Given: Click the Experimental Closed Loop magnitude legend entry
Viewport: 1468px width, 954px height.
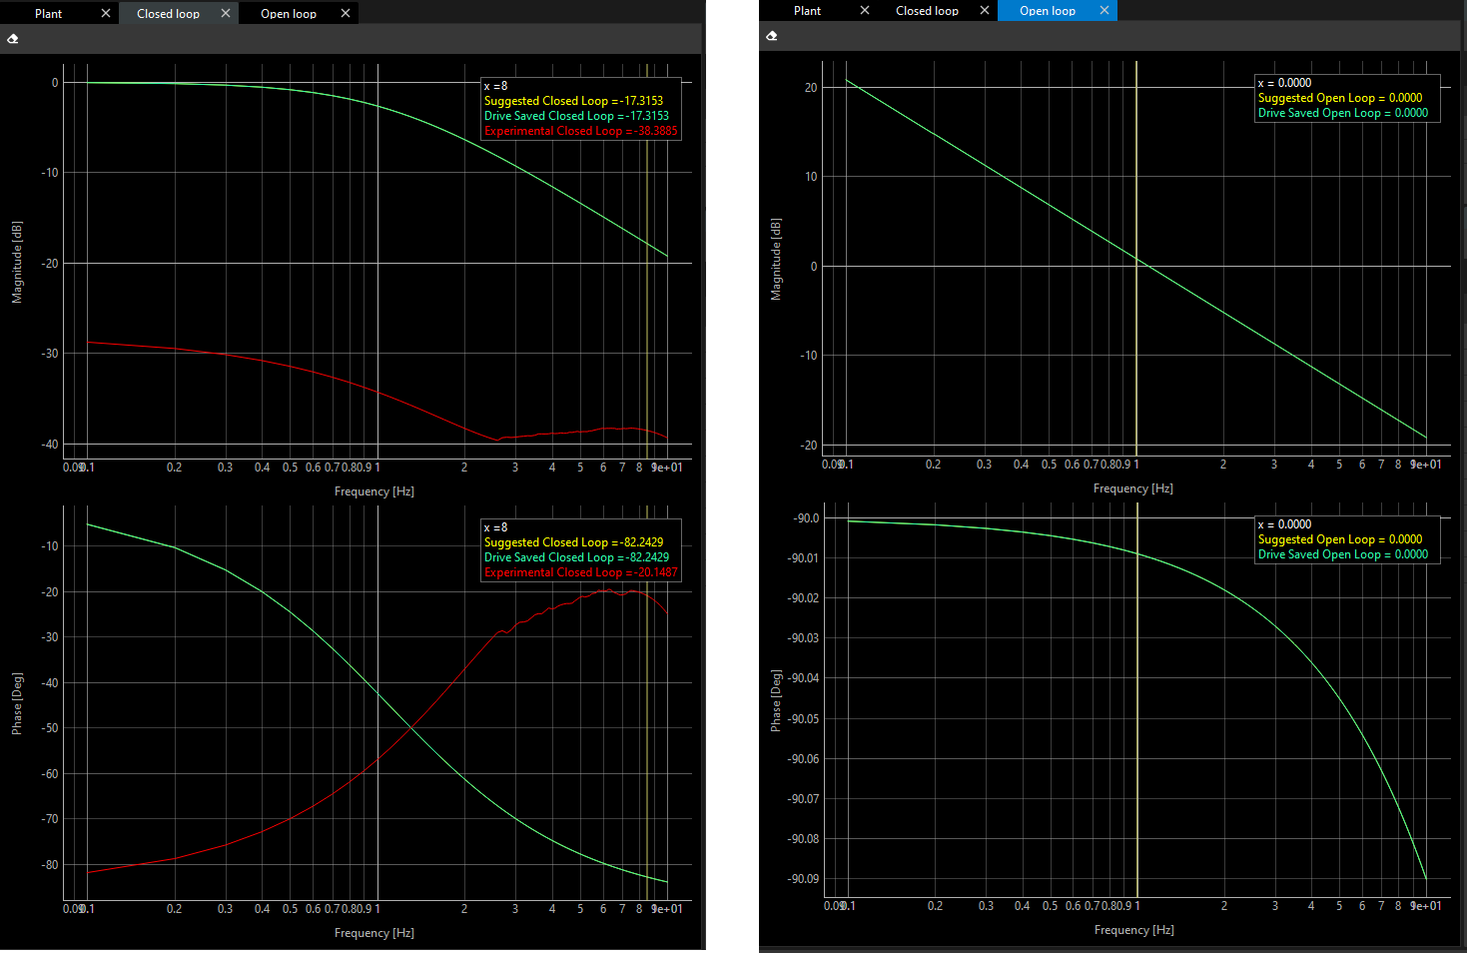Looking at the screenshot, I should 580,131.
